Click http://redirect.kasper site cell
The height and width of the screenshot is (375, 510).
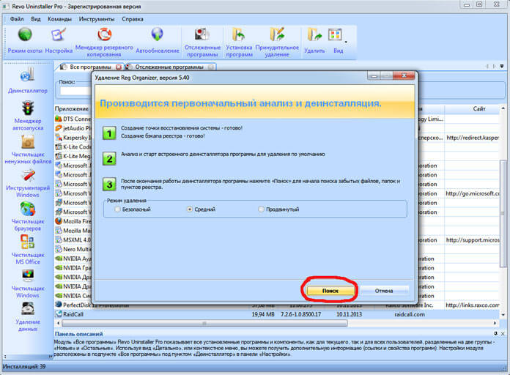[x=473, y=138]
